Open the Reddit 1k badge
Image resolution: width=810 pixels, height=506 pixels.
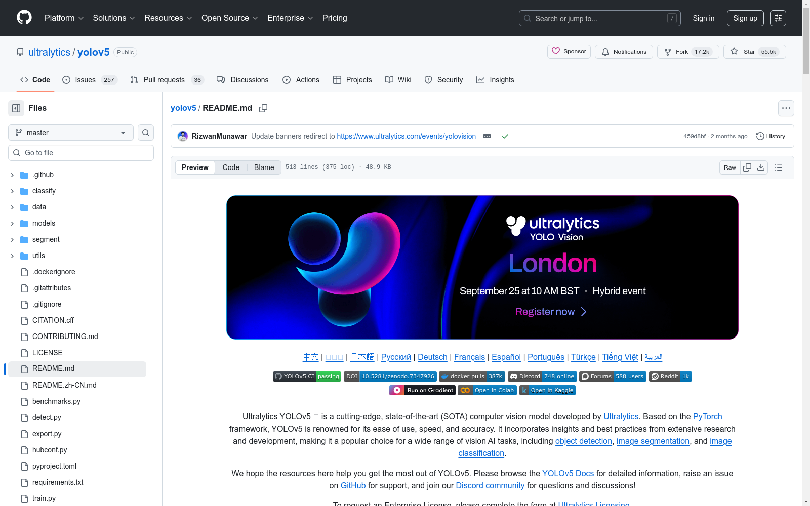click(670, 376)
